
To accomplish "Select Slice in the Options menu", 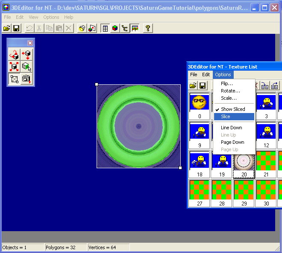I will click(x=234, y=116).
